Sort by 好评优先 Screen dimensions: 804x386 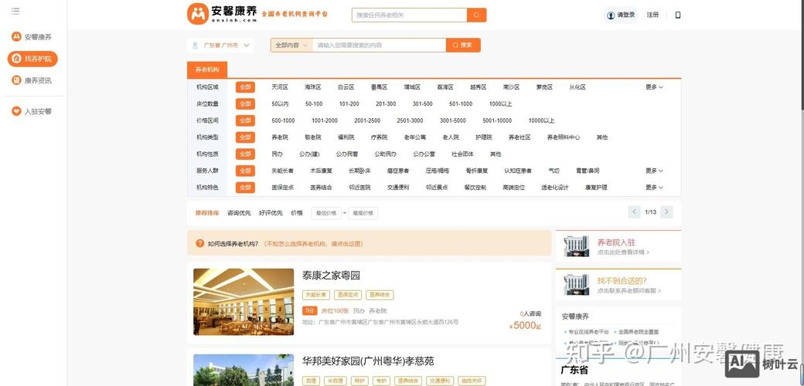[271, 213]
